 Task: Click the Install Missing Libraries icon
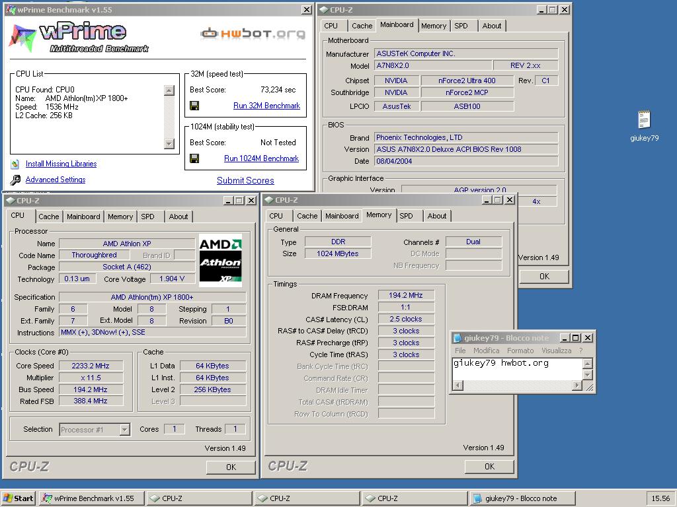15,164
